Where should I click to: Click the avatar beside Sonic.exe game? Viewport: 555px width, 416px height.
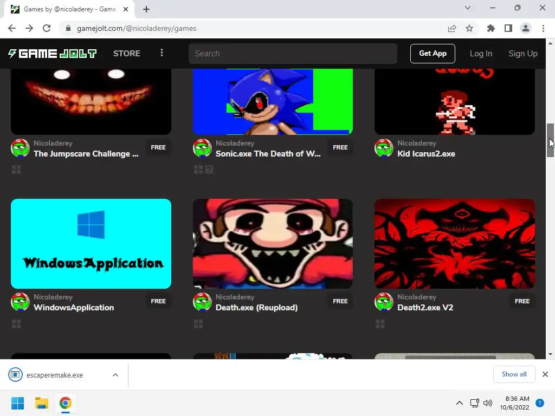202,148
